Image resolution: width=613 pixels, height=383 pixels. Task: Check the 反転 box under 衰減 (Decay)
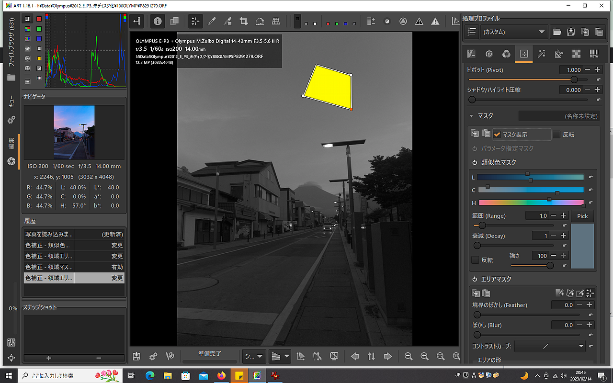[x=476, y=260]
